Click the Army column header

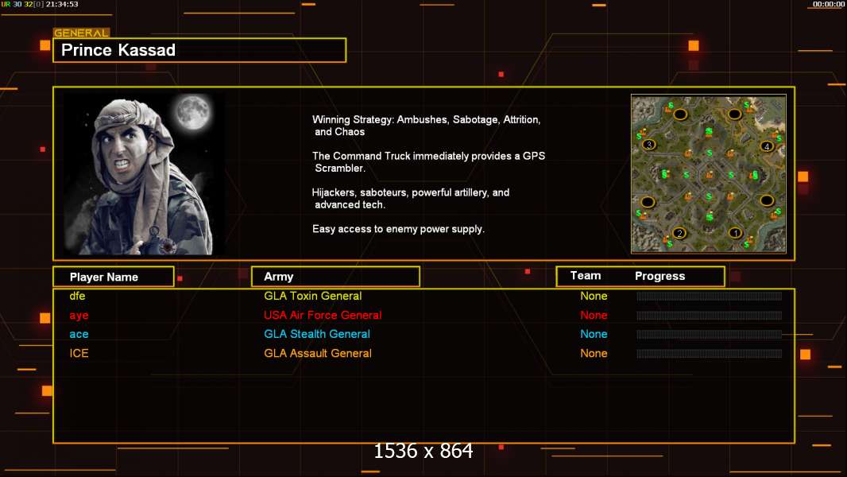(335, 277)
